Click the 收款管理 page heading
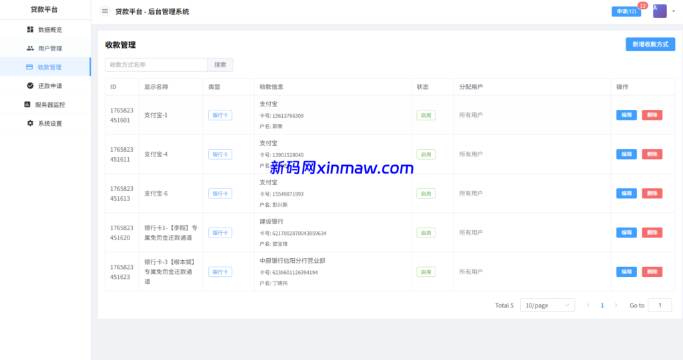The width and height of the screenshot is (683, 360). click(x=120, y=45)
